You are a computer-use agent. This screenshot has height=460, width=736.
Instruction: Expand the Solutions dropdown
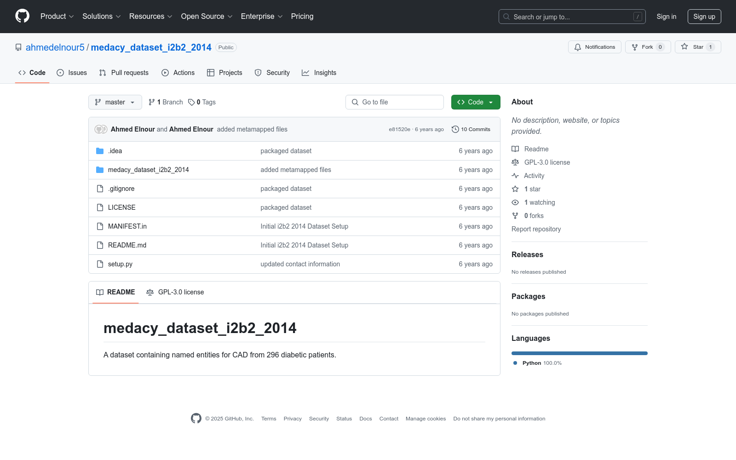102,17
